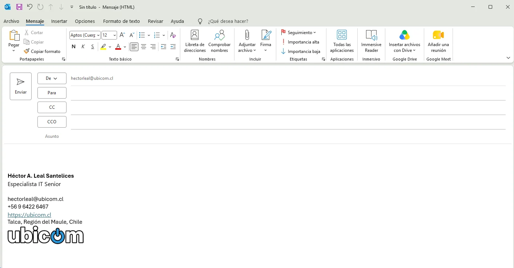Click the ¿Qué desea hacer? search box
This screenshot has width=514, height=268.
(228, 21)
